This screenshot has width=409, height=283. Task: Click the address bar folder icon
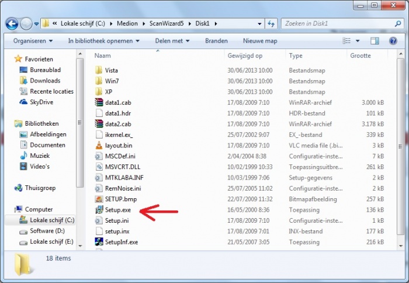tap(46, 23)
